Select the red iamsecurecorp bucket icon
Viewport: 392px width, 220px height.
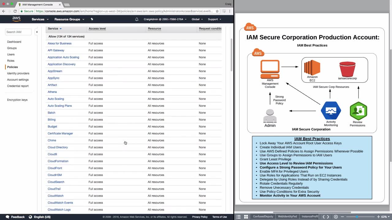(347, 69)
